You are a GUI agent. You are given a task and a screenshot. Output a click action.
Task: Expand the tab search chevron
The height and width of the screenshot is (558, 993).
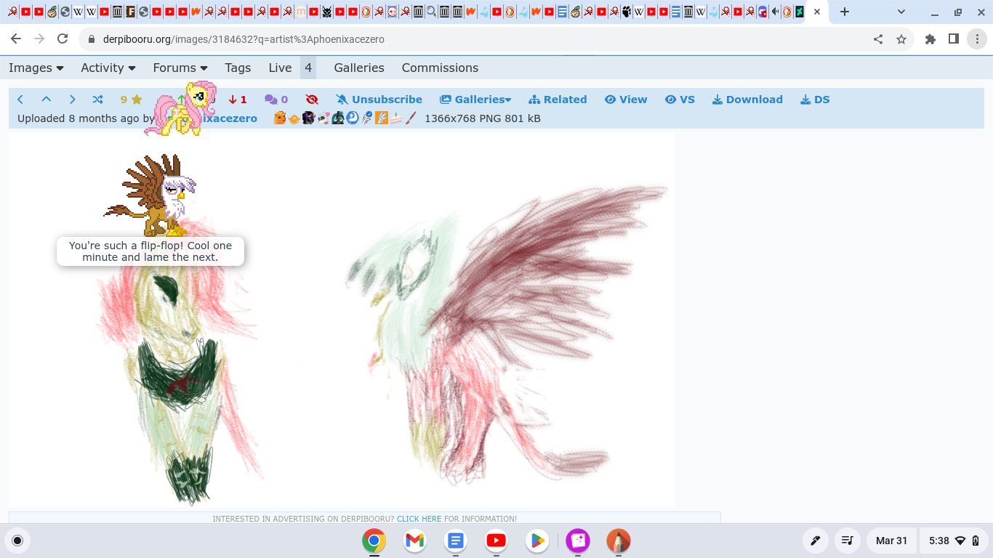(901, 12)
